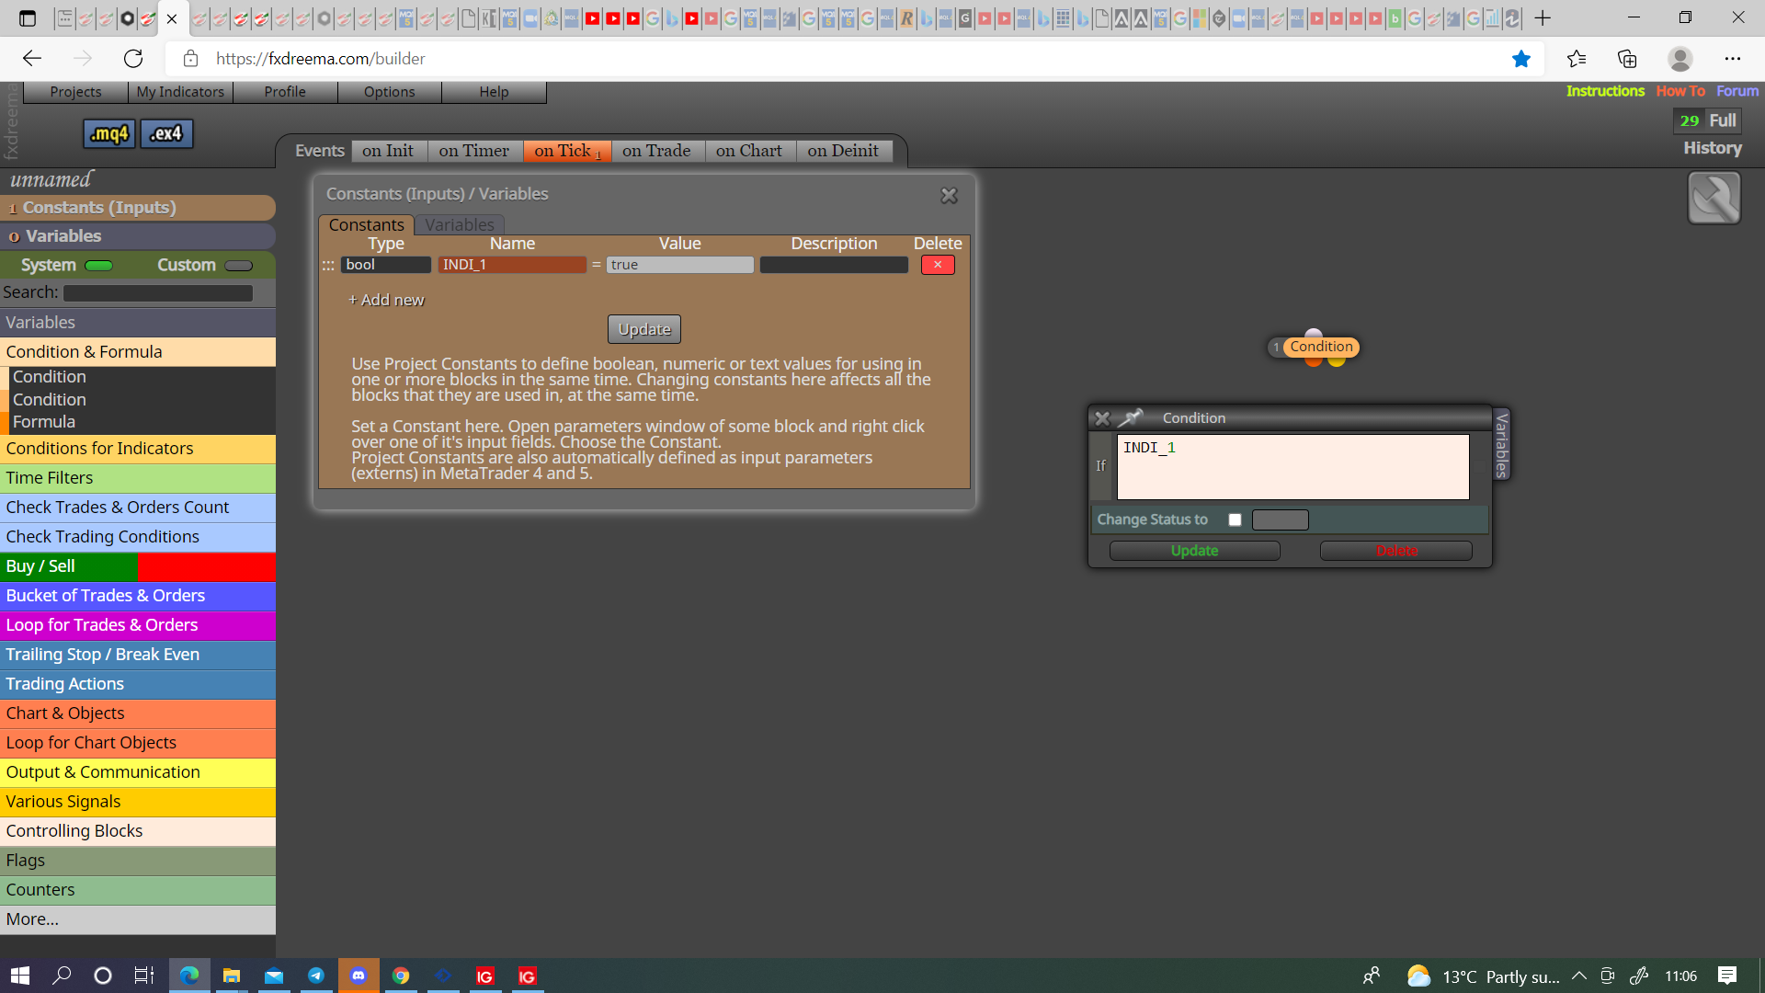The width and height of the screenshot is (1765, 993).
Task: Click red Delete in Condition panel
Action: pos(1396,551)
